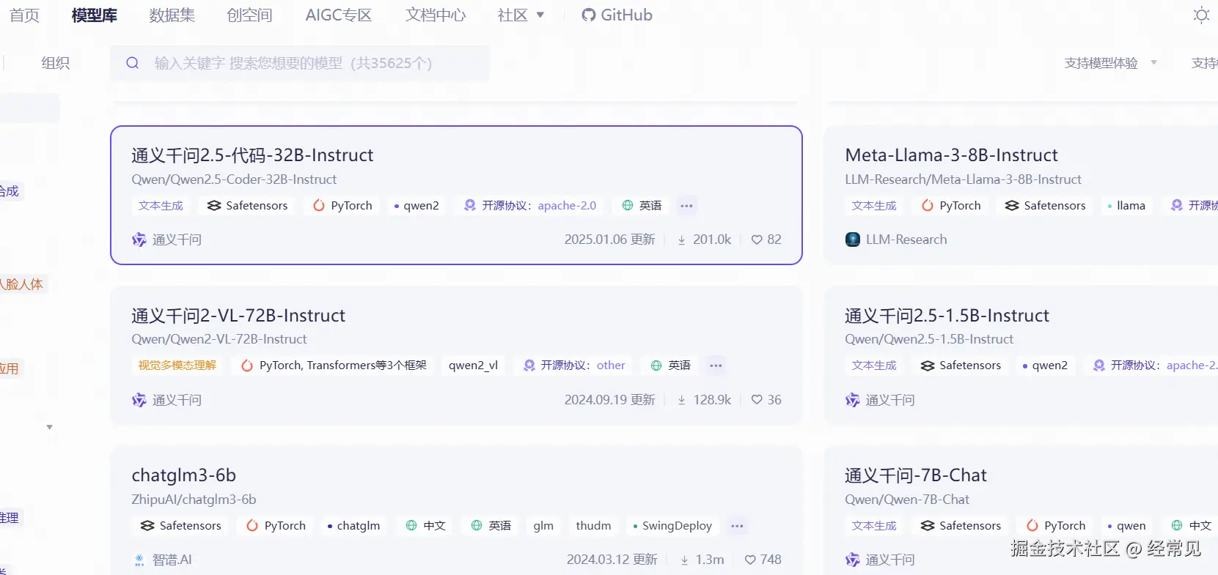Select the 组织 filter tab
The height and width of the screenshot is (575, 1218).
click(55, 63)
